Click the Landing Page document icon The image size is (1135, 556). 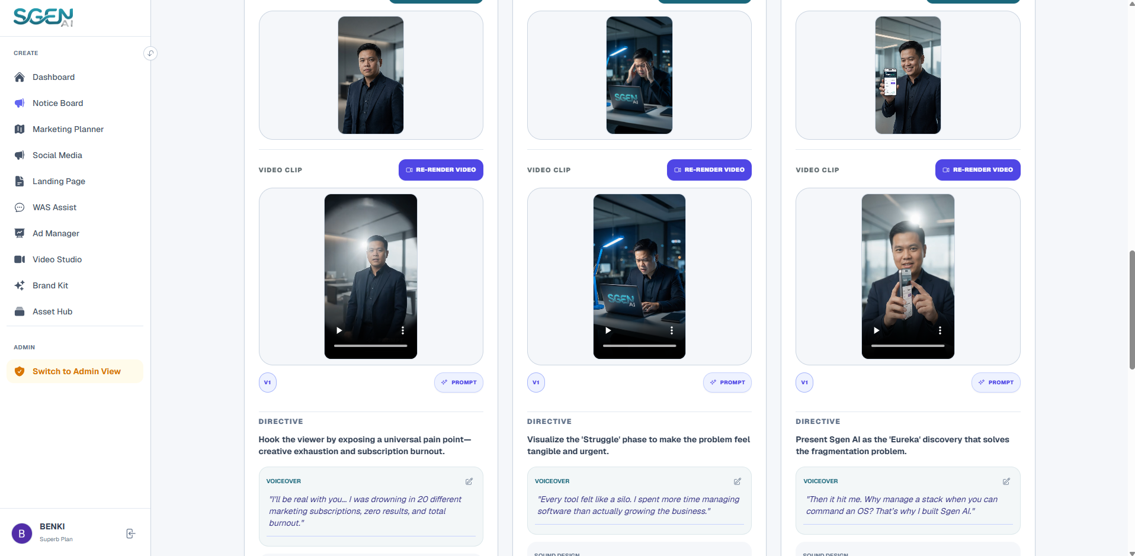(20, 181)
